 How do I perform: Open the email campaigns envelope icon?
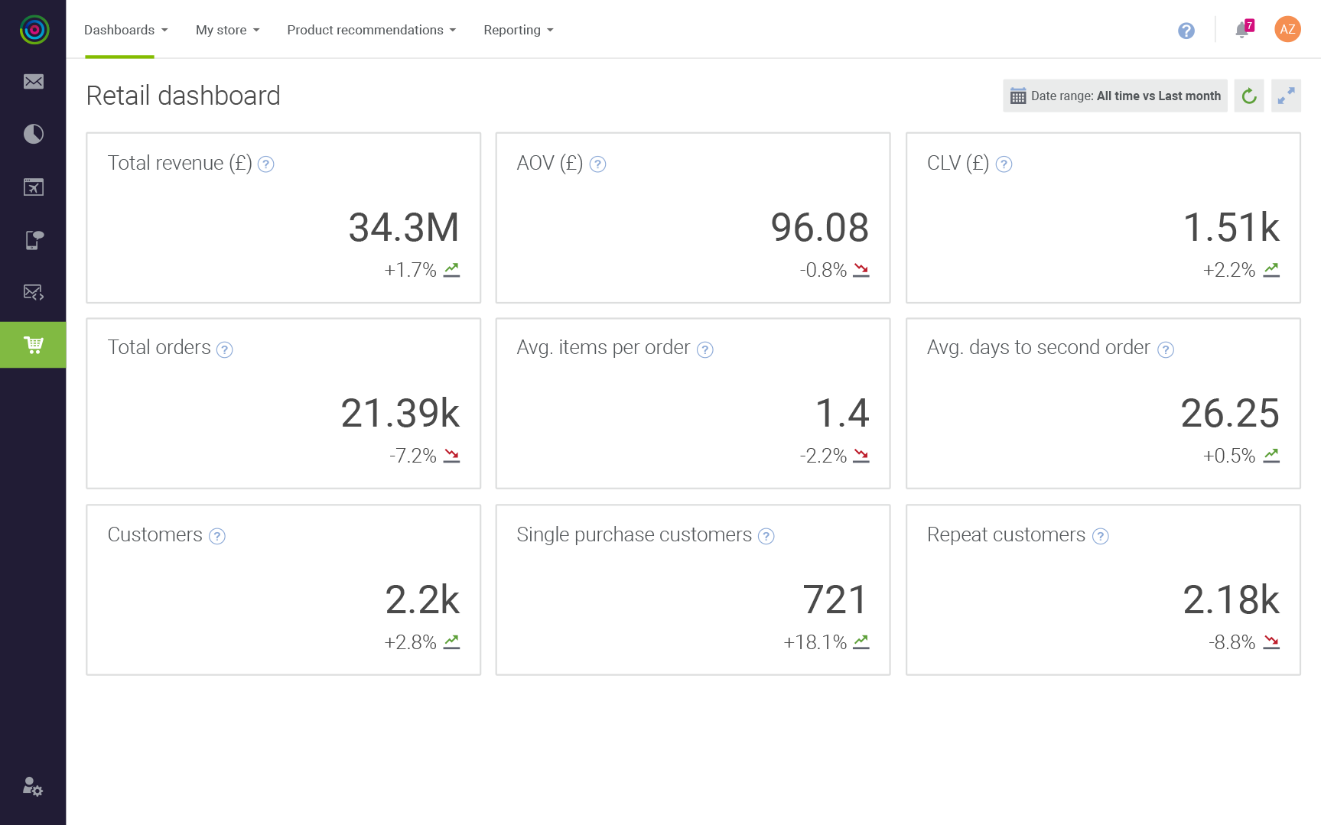[x=33, y=81]
